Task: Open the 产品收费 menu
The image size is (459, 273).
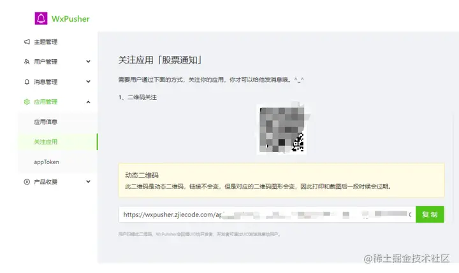Action: pyautogui.click(x=46, y=182)
